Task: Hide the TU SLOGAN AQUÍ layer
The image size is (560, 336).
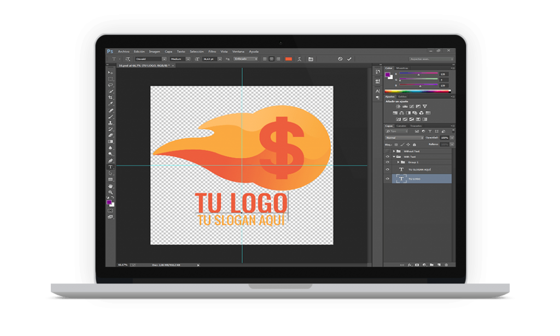Action: point(387,170)
